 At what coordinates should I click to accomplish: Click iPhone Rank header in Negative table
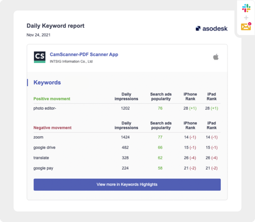point(190,126)
